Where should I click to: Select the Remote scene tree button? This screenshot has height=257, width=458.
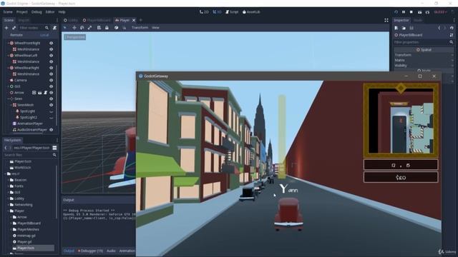point(16,35)
